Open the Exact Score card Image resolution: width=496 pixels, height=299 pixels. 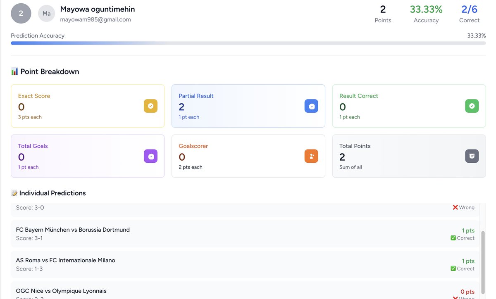(x=88, y=106)
